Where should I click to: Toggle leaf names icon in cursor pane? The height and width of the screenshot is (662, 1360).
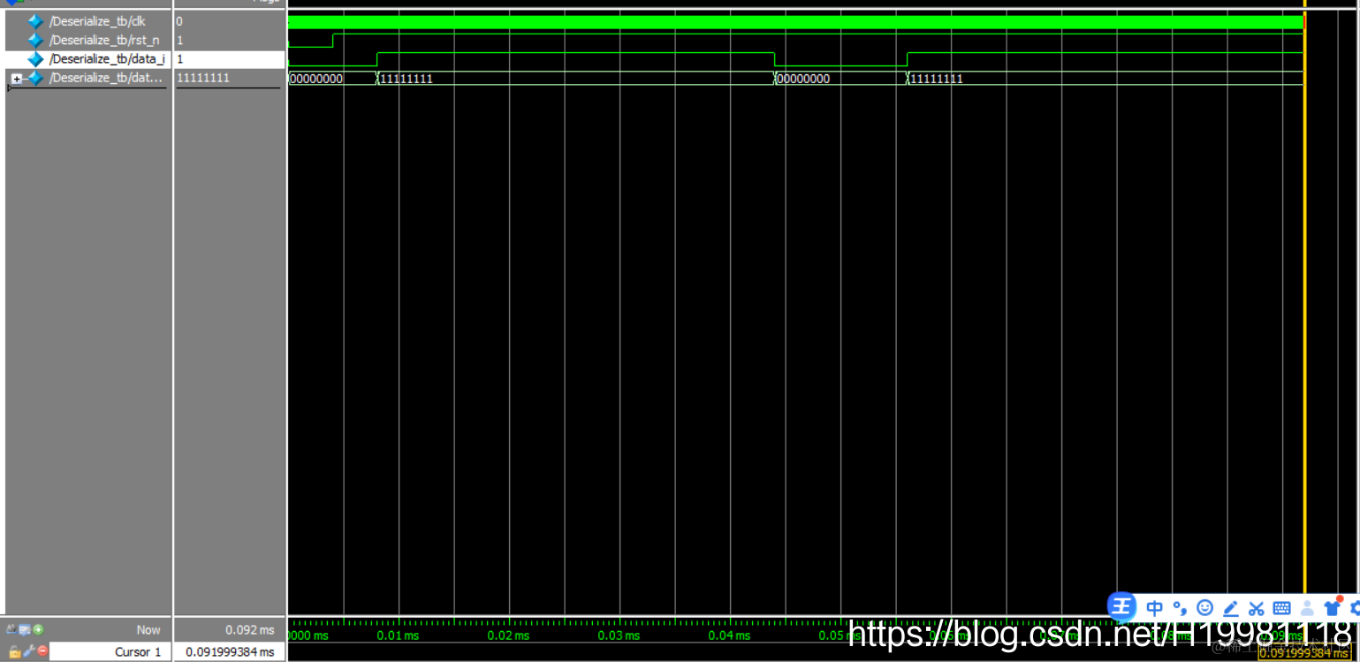pyautogui.click(x=11, y=629)
